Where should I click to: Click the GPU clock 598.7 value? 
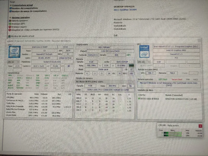pos(151,73)
